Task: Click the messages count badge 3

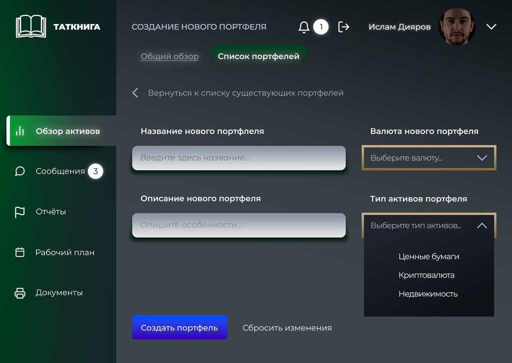Action: point(95,171)
